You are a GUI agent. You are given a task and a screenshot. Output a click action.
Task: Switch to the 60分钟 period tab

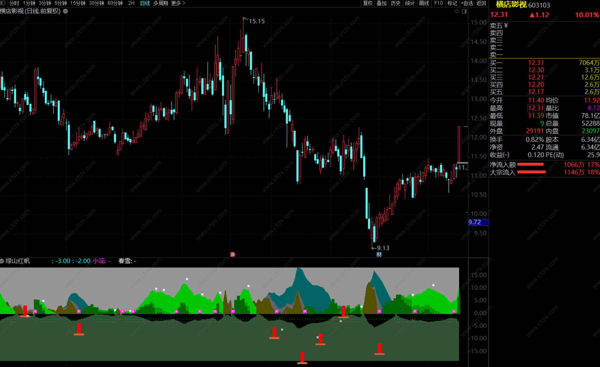coord(115,3)
